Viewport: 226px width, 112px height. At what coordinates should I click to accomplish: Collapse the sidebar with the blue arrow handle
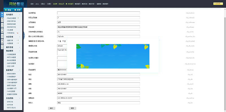[x=24, y=36]
